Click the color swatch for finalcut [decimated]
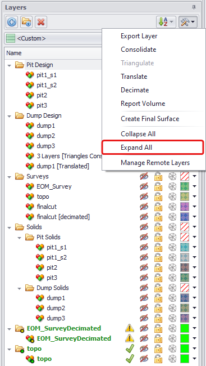Viewport: 206px width, 366px height. point(185,217)
